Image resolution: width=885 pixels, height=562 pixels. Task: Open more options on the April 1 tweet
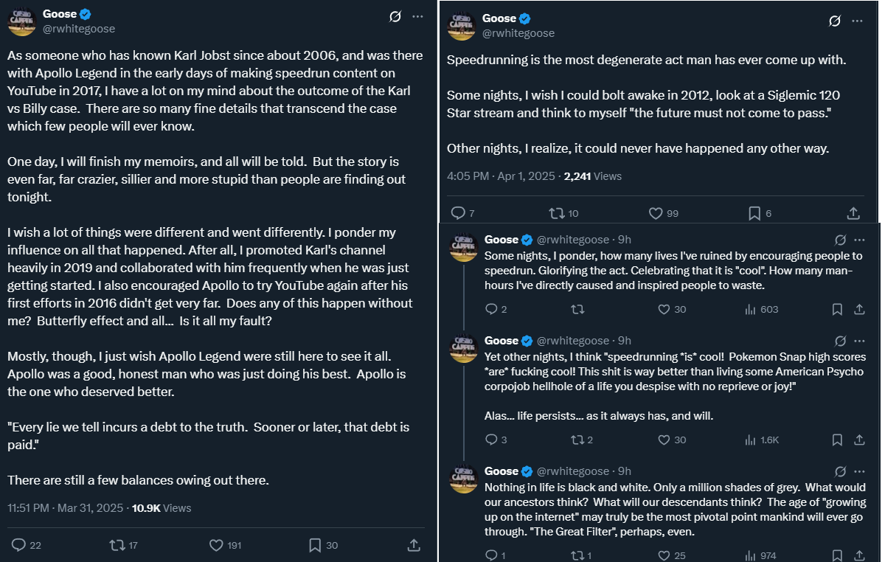857,21
